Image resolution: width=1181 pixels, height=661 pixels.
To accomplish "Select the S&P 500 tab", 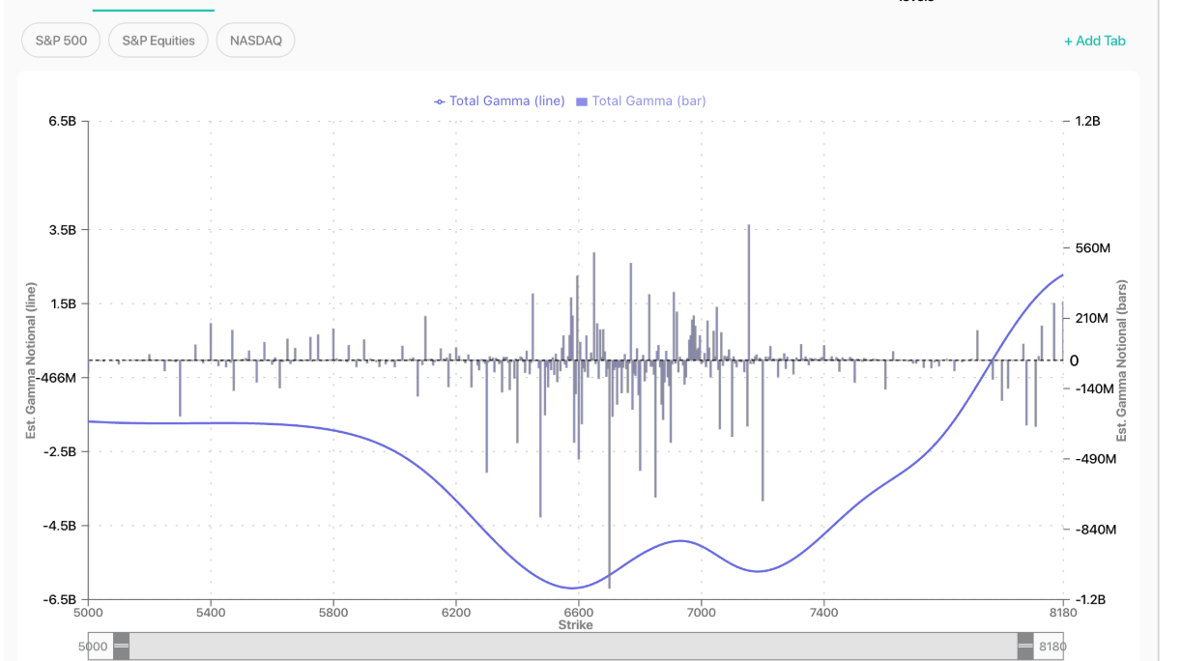I will [60, 40].
